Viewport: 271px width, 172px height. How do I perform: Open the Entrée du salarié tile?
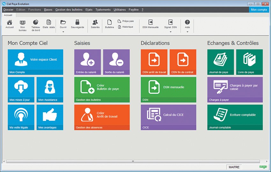tap(87, 62)
